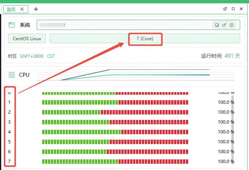Close the 监控 tab
Screen dimensions: 249x170
22,9
